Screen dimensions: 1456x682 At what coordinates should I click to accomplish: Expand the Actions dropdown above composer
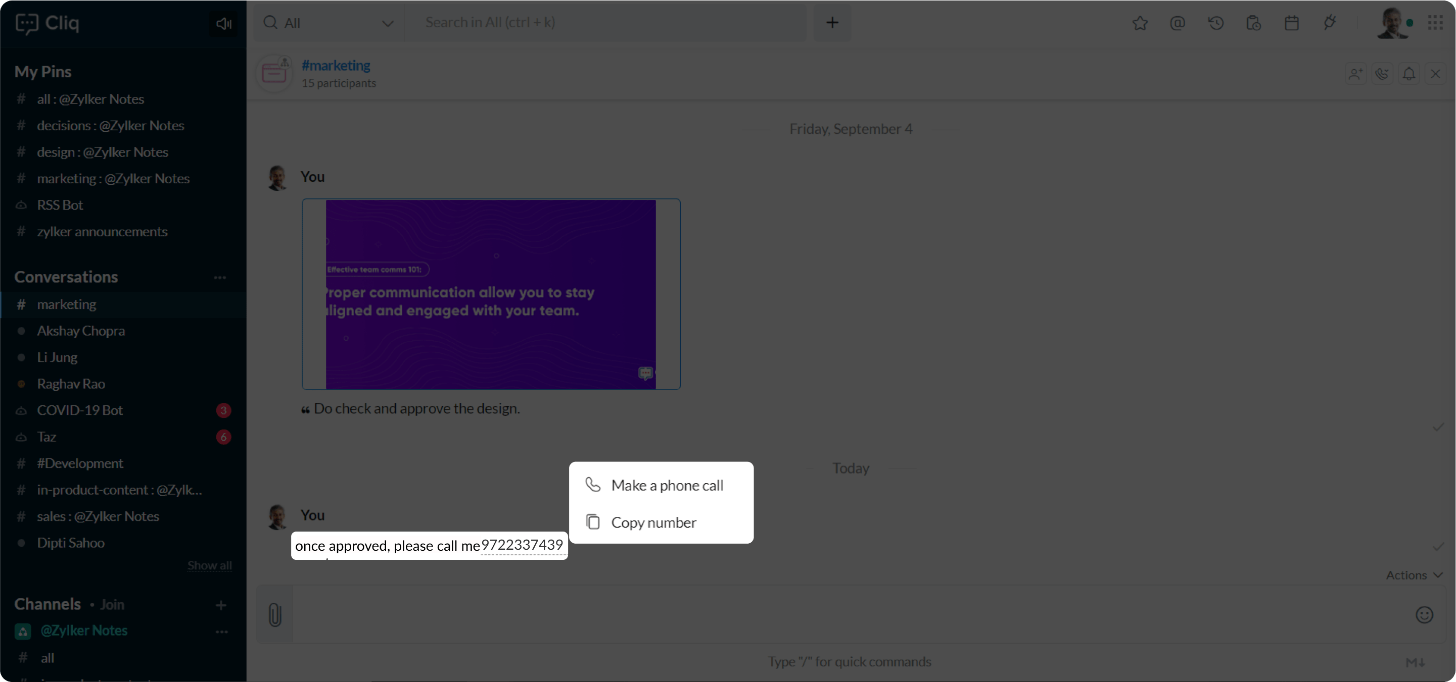coord(1414,575)
